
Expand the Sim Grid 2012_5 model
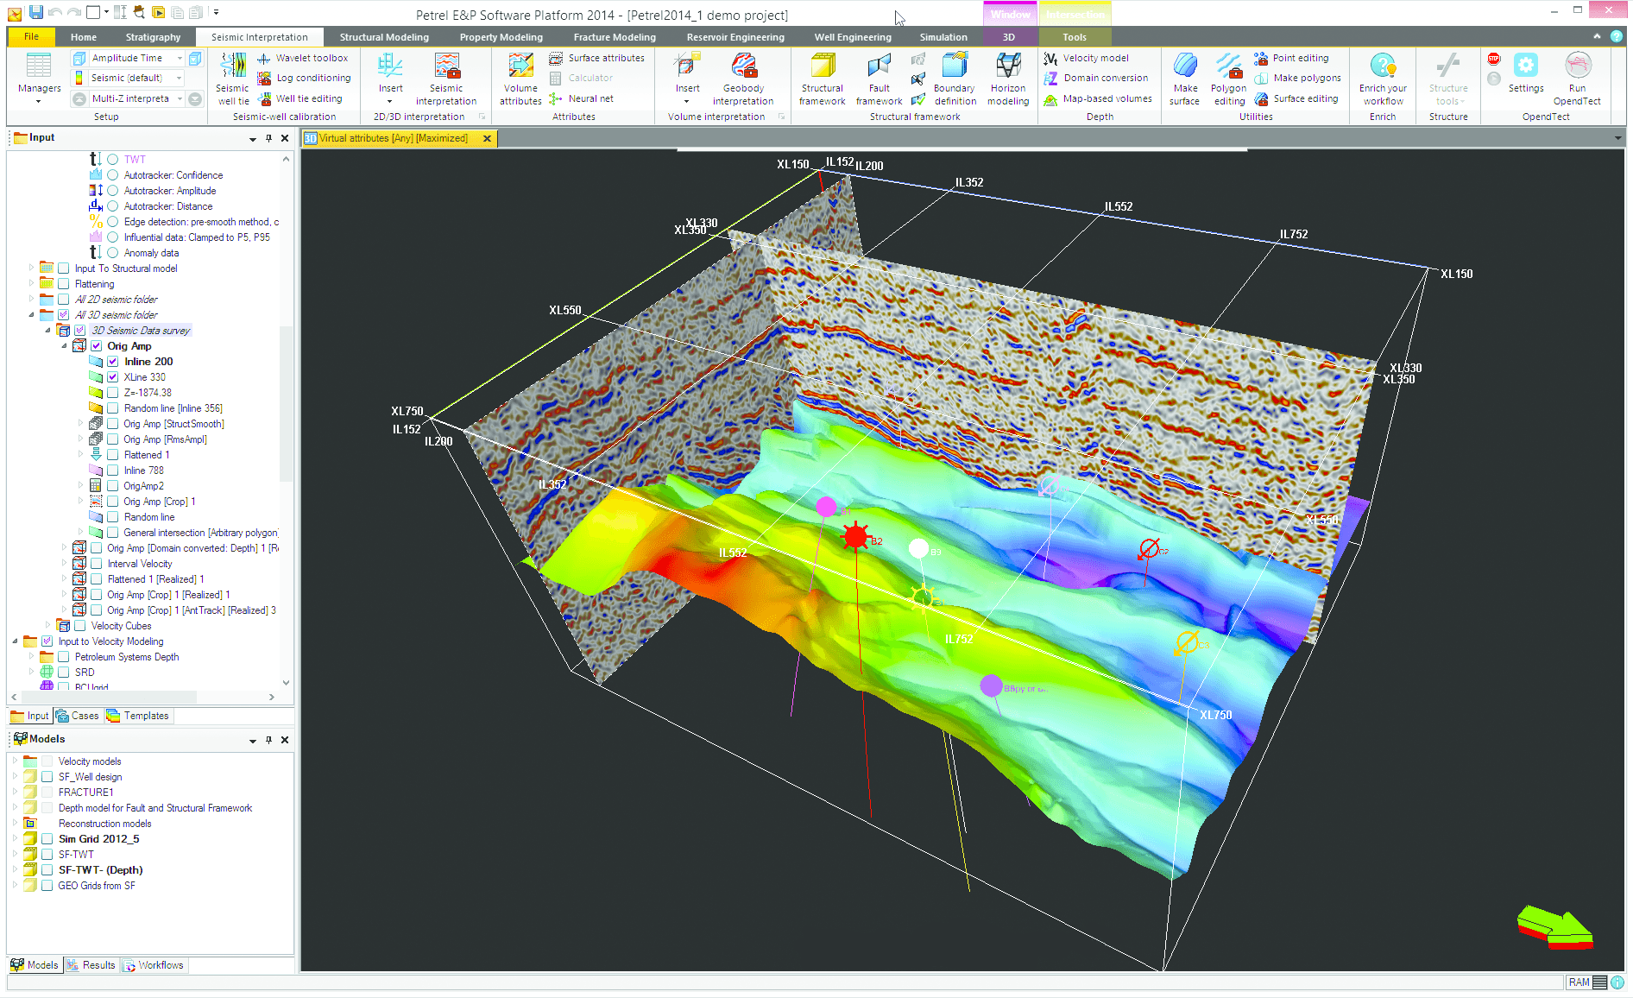pos(15,839)
